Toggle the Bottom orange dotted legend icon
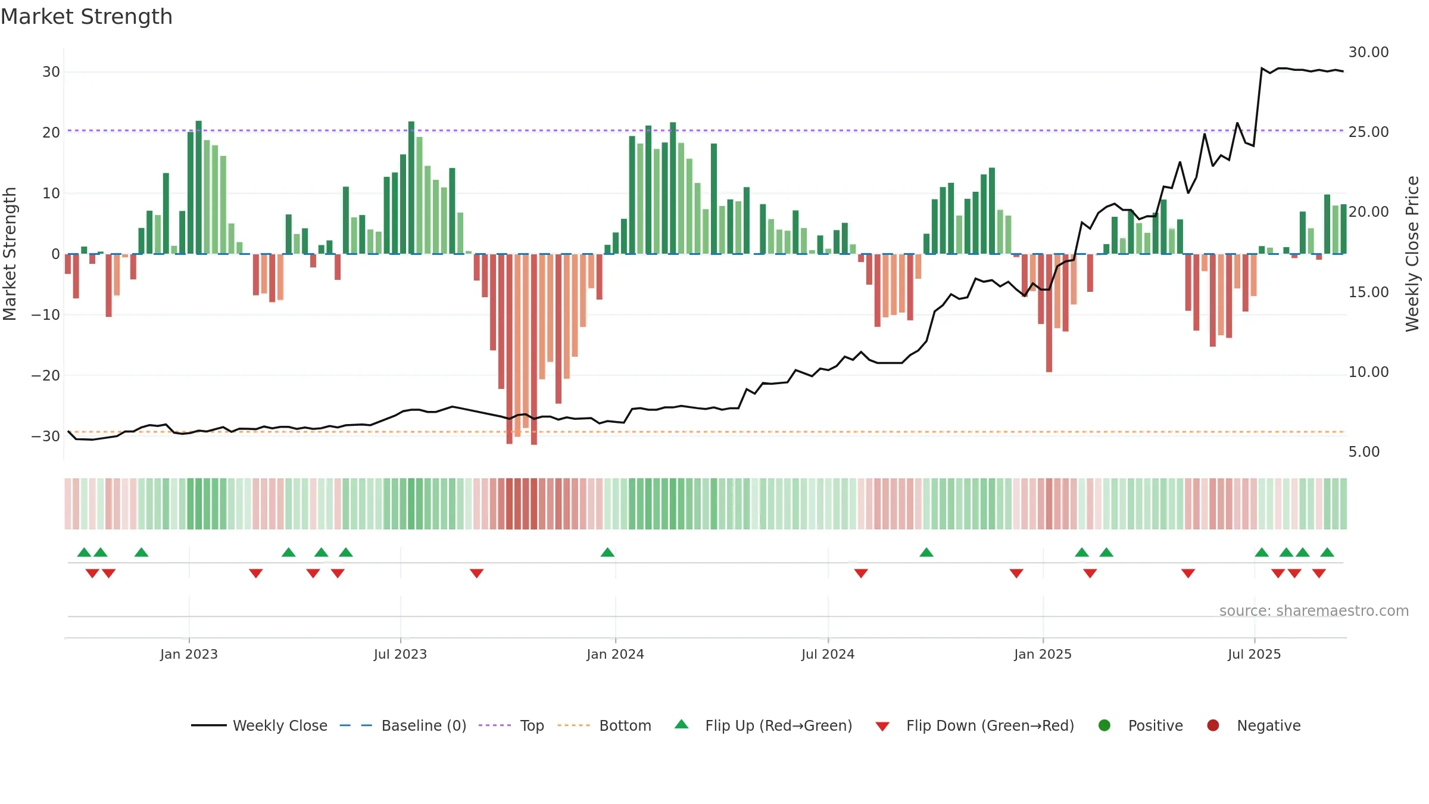Viewport: 1429px width, 804px height. 574,725
